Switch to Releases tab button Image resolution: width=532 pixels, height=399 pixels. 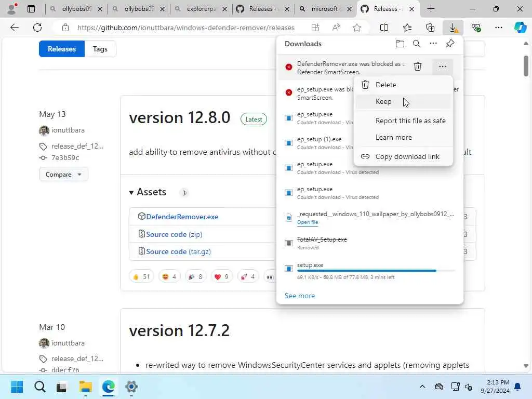(x=62, y=49)
